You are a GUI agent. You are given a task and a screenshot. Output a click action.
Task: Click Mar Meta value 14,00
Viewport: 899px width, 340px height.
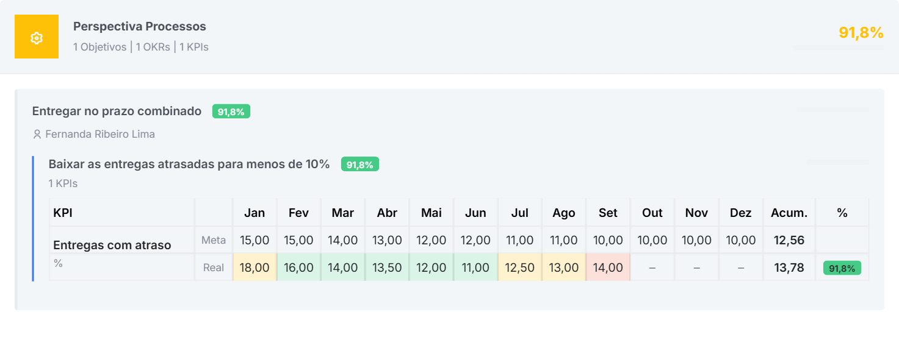(x=343, y=240)
